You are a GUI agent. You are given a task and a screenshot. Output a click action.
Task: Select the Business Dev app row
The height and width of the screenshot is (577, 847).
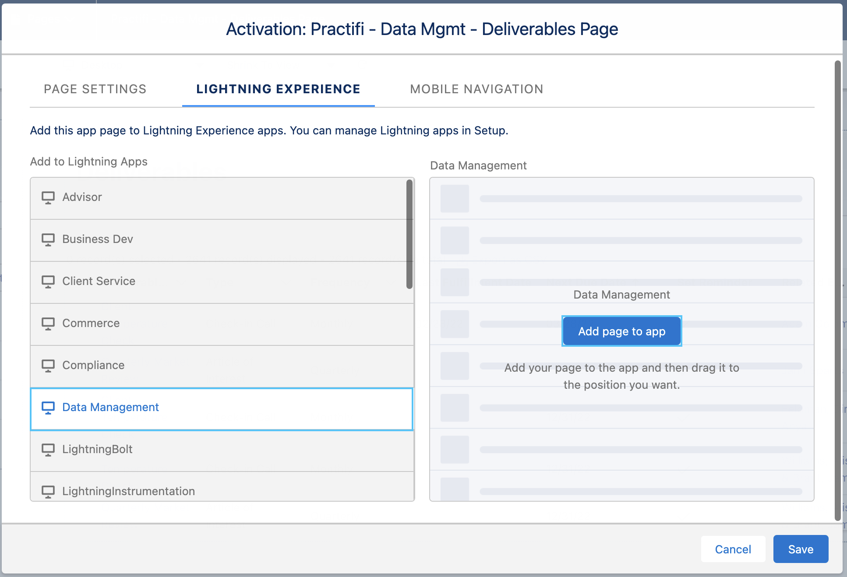point(222,240)
